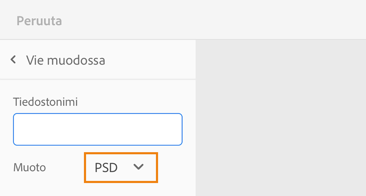366x196 pixels.
Task: Click the downward caret in the Muoto row
Action: coord(139,167)
